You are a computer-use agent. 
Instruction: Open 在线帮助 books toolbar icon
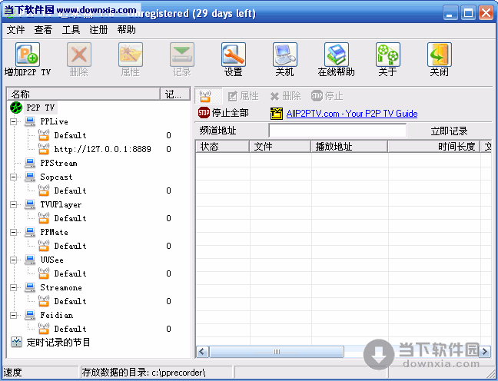[x=337, y=55]
